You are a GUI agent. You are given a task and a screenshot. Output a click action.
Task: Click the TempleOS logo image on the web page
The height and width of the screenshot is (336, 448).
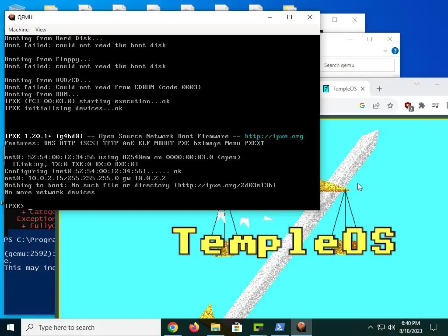pyautogui.click(x=284, y=241)
